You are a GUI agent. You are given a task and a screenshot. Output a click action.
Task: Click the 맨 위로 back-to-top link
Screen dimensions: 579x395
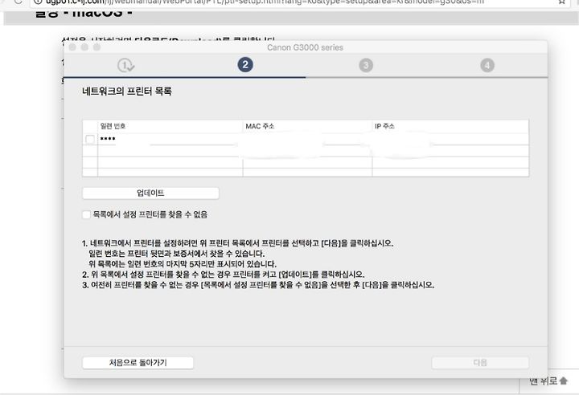pyautogui.click(x=543, y=381)
